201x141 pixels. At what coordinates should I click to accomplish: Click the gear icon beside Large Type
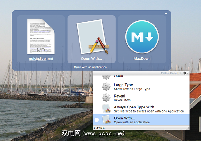[106, 87]
